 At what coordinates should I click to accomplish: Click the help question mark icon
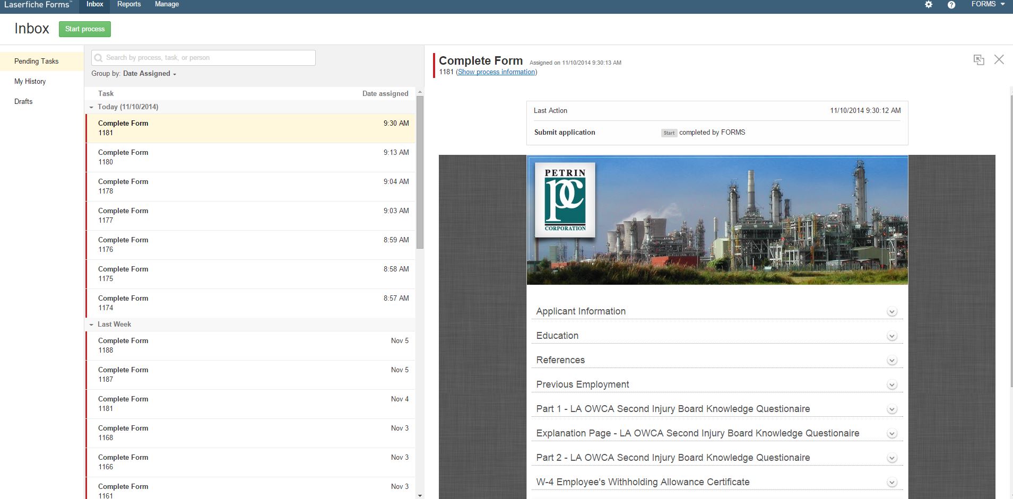[x=951, y=5]
